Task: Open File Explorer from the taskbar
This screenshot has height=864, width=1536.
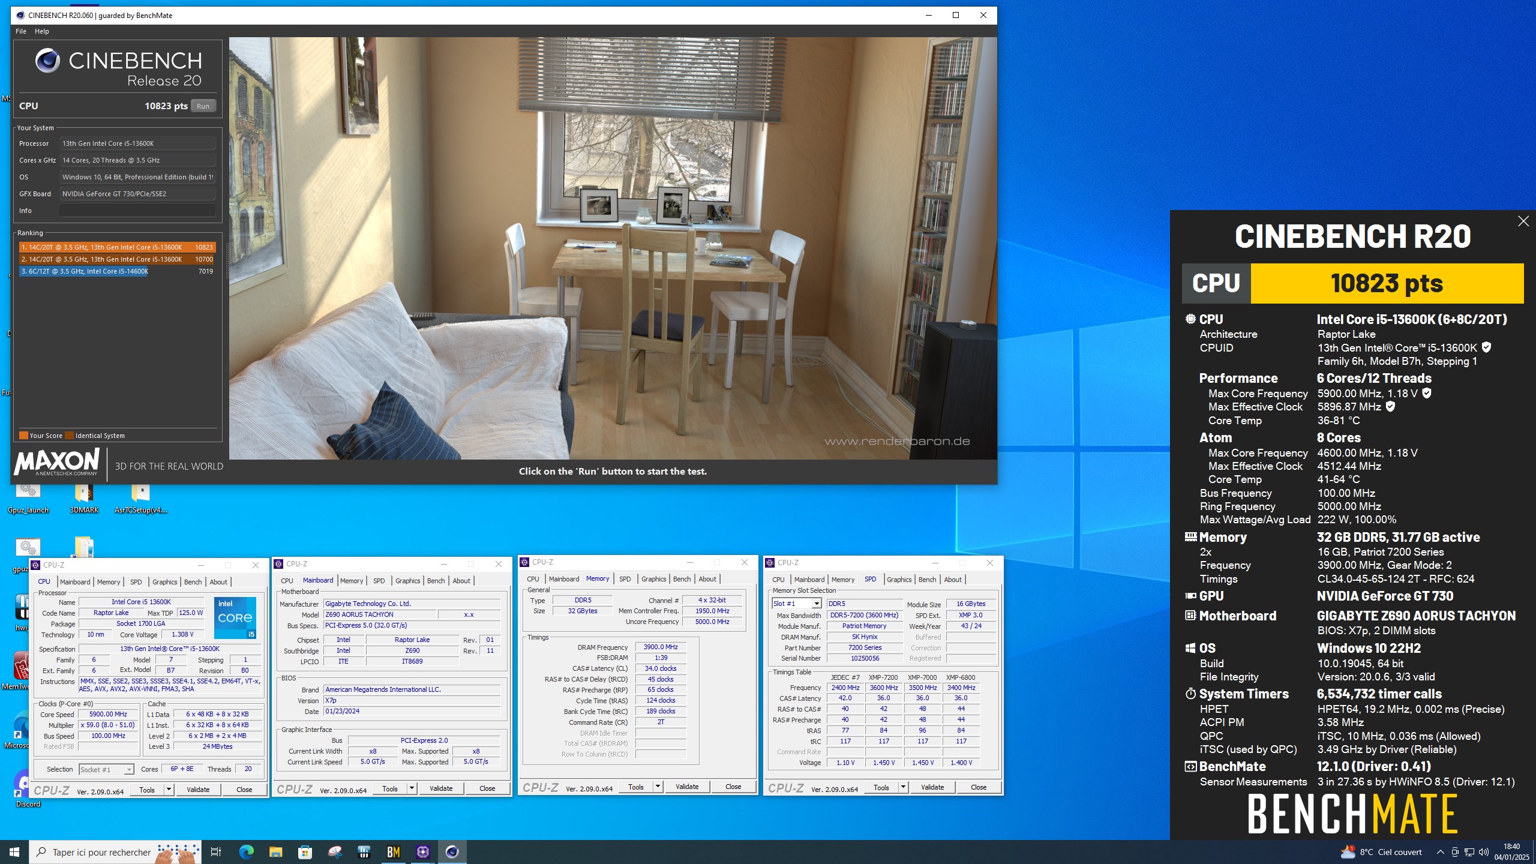Action: [275, 852]
